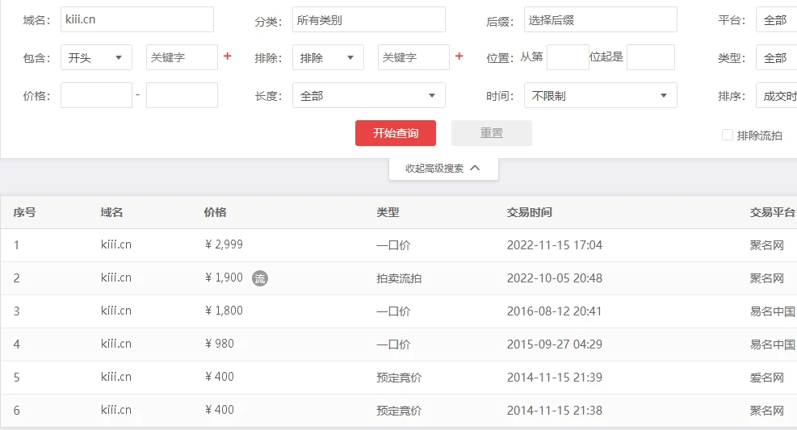Click the 选择后缀 suffix field
The image size is (797, 430).
click(600, 19)
